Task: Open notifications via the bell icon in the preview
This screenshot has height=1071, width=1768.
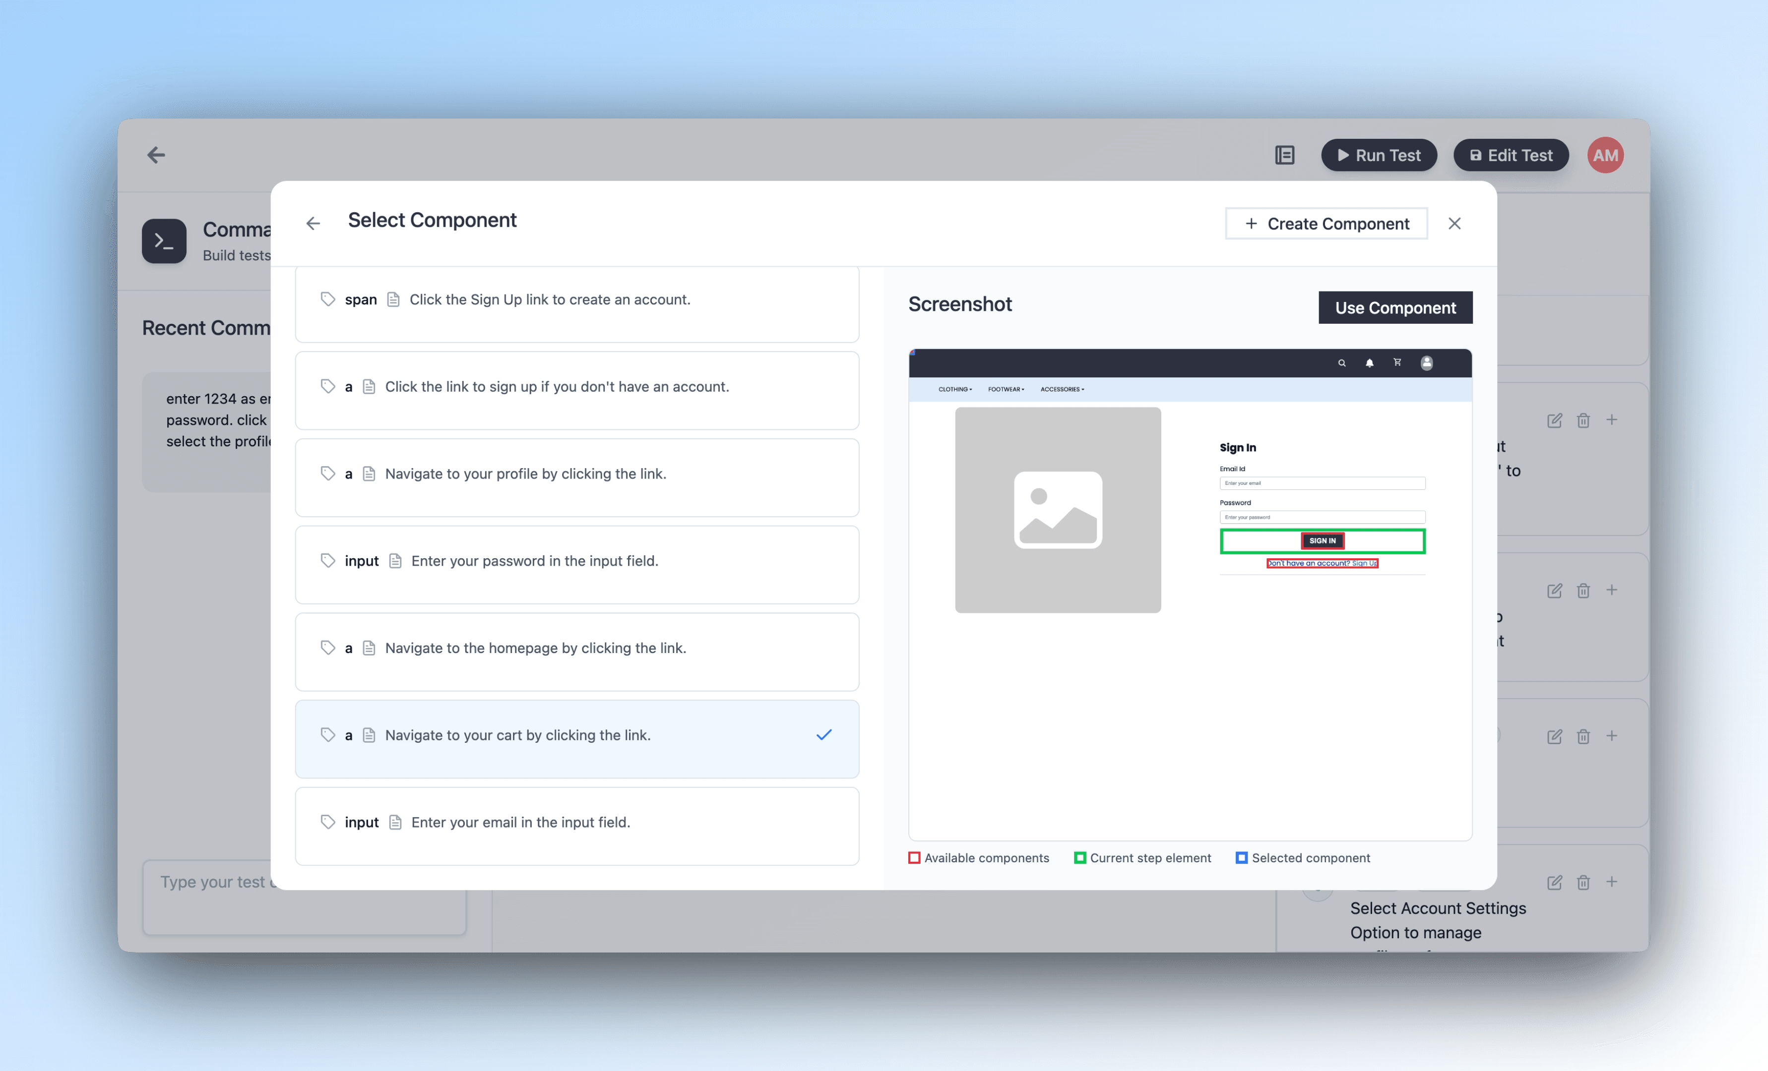Action: point(1370,363)
